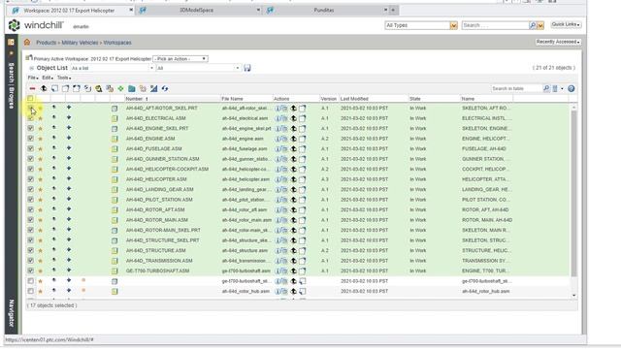Click the part type icon for AH-64D_AFT-ROTOR_SKEL.PRT
The width and height of the screenshot is (621, 349).
(114, 109)
